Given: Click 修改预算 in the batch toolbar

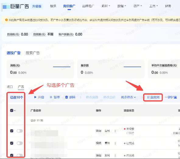Looking at the screenshot, I should coord(92,97).
